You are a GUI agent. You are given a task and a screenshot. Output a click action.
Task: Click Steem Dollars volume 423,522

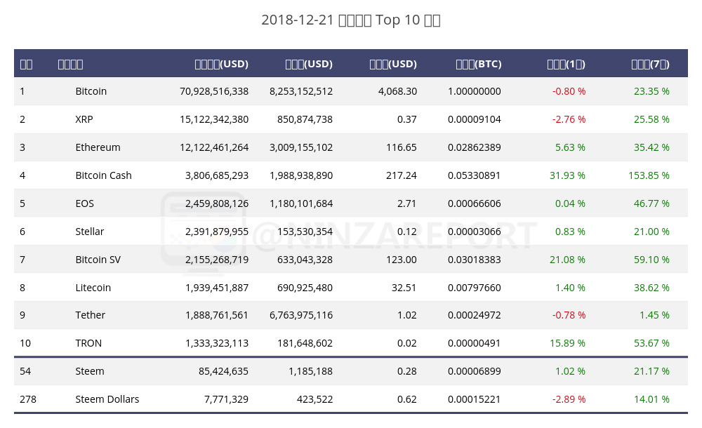coord(314,399)
